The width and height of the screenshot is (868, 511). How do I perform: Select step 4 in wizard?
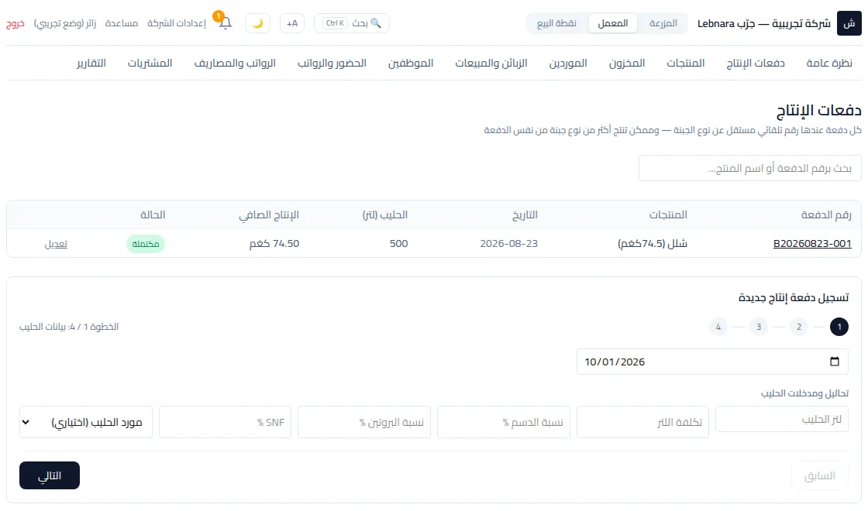[x=718, y=327]
